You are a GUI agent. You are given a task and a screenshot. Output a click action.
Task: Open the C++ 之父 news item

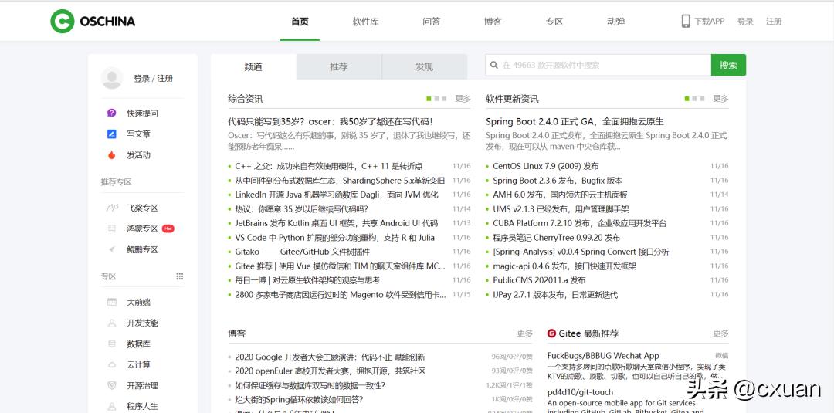point(329,167)
